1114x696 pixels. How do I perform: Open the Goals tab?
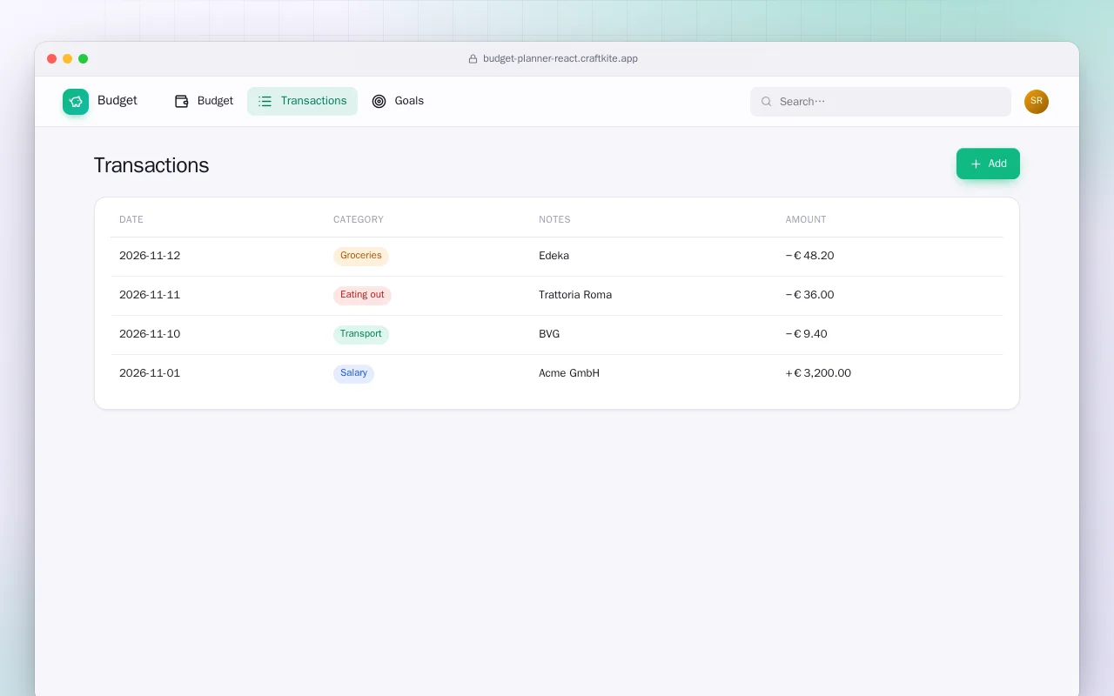(398, 101)
